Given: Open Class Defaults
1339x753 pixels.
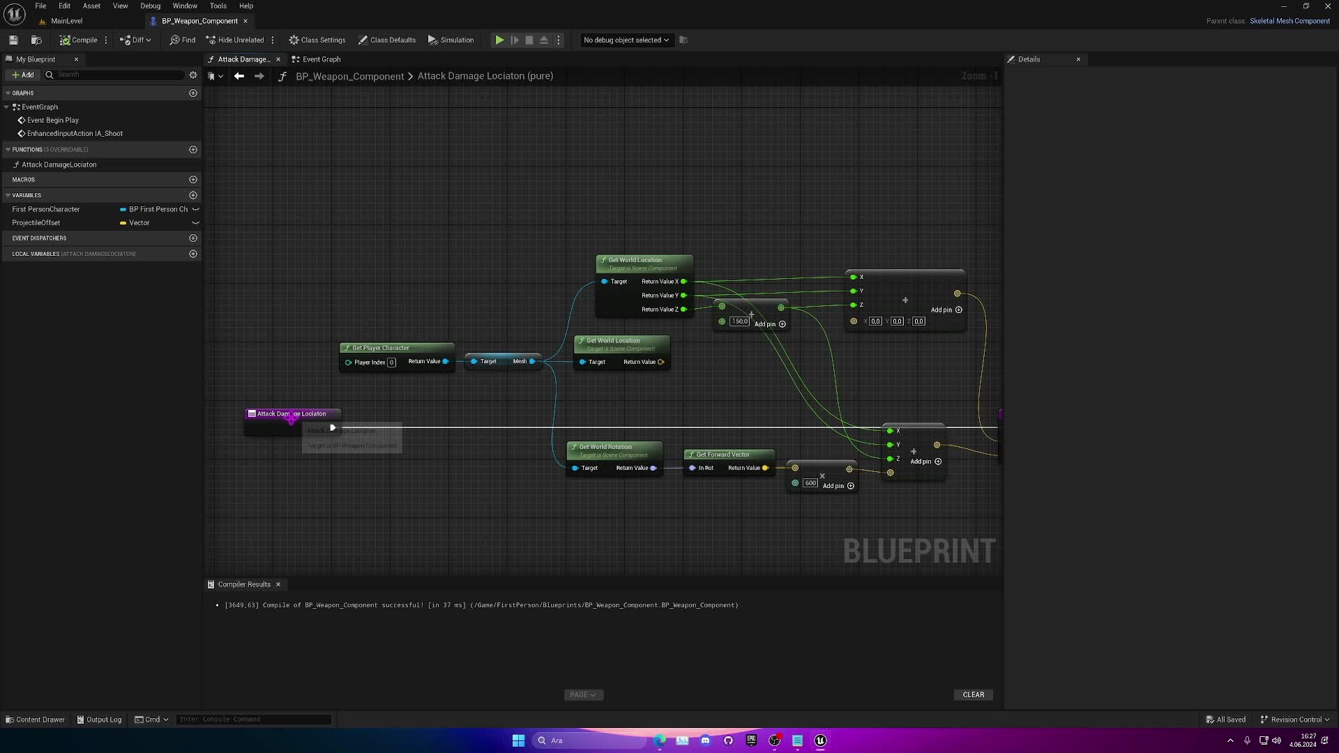Looking at the screenshot, I should coord(387,40).
